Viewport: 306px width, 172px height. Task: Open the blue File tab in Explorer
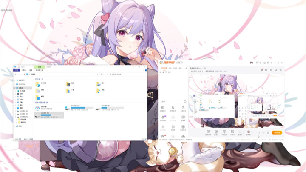(17, 70)
